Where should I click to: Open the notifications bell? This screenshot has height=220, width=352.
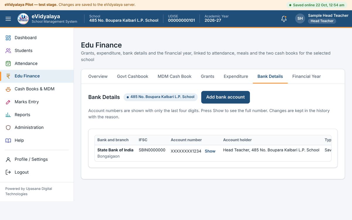[284, 19]
